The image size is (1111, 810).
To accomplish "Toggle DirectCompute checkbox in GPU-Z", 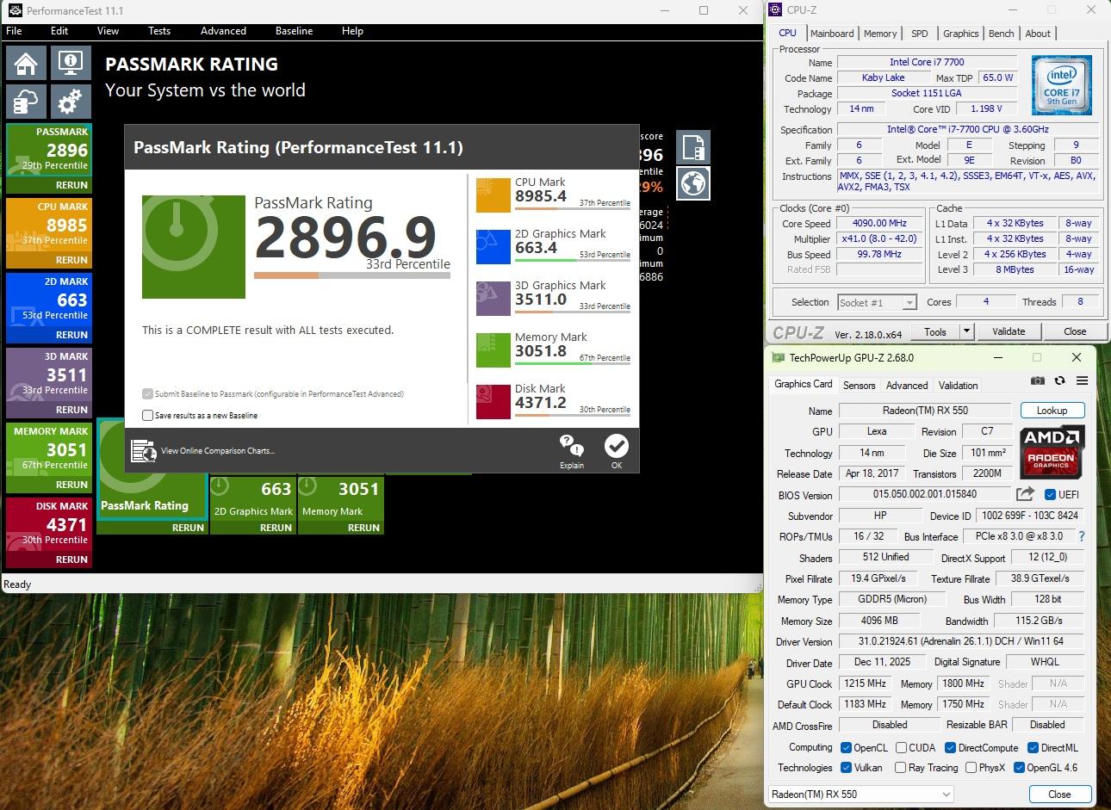I will (951, 748).
